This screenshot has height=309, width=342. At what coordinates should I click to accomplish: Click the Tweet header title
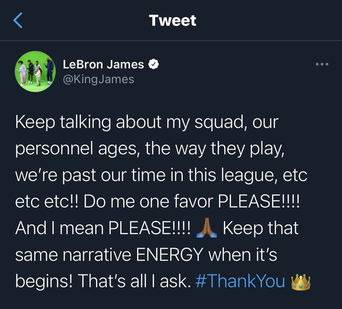pyautogui.click(x=173, y=20)
